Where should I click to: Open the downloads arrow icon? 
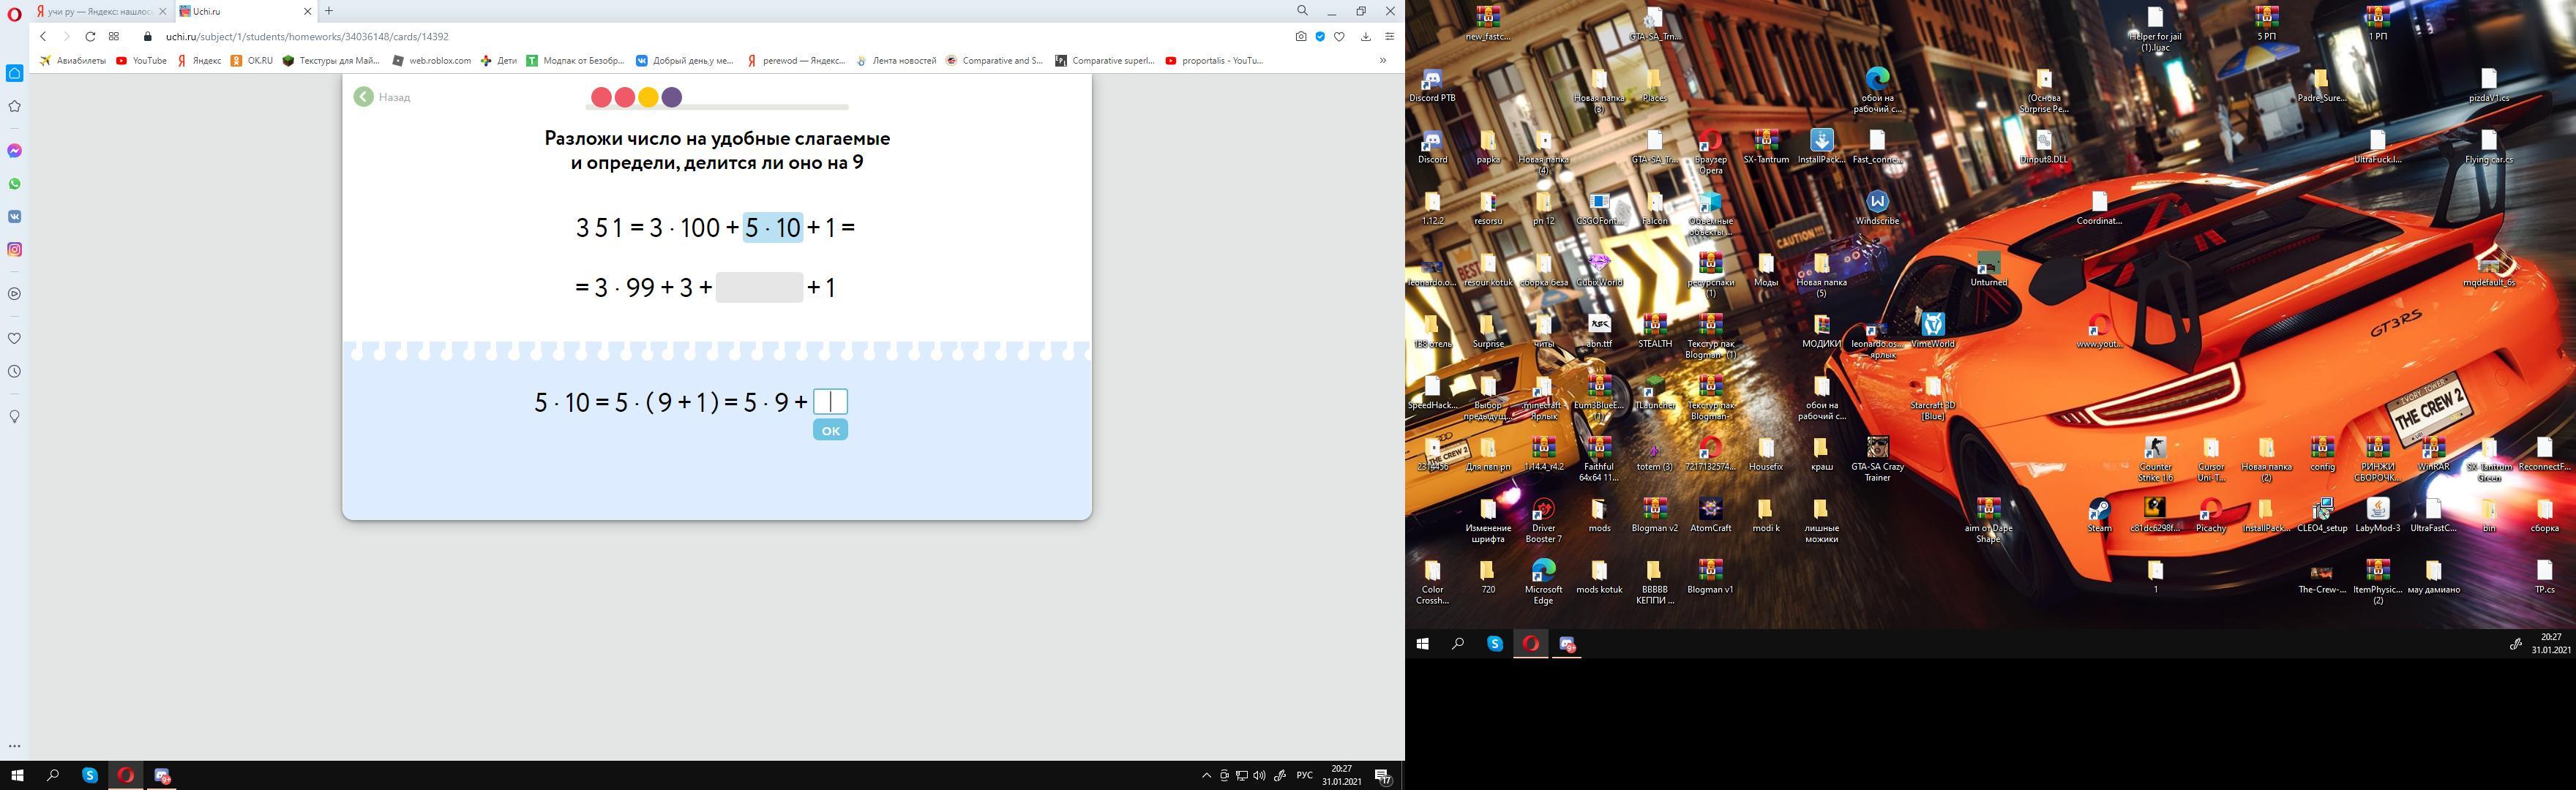pos(1365,36)
